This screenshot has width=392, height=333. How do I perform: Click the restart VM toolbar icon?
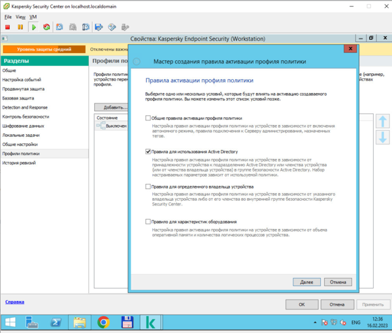[46, 27]
